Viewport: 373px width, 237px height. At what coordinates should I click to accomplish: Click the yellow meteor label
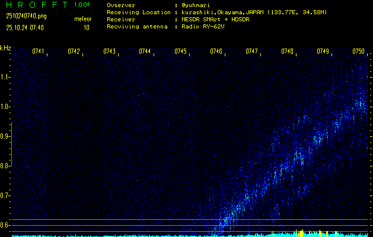pyautogui.click(x=83, y=19)
